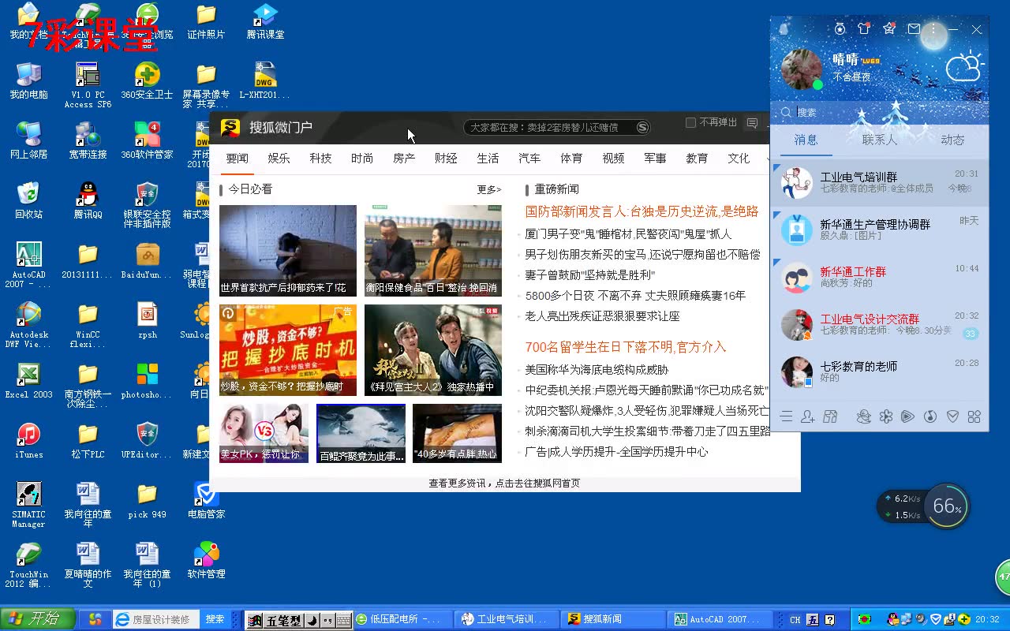1010x631 pixels.
Task: Open 回收站 recycle bin icon
Action: pos(28,200)
